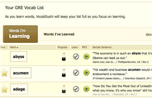Sort by the New column arrow
Viewport: 152px width, 98px height.
(x=7, y=48)
